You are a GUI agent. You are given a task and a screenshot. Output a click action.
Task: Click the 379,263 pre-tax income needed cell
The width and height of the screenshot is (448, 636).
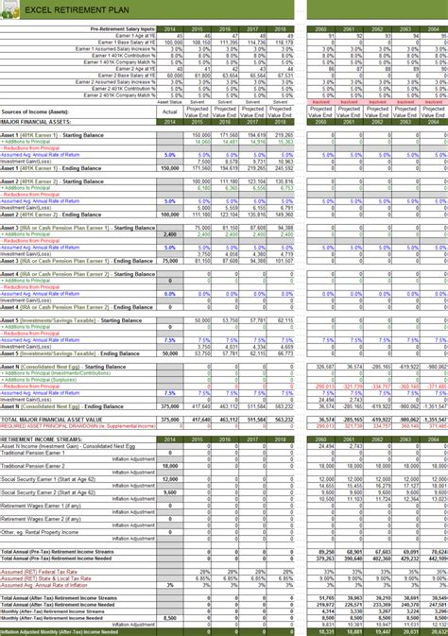(321, 559)
